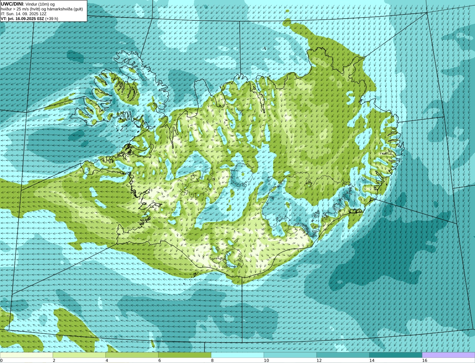Click the medium teal 12–14 m/s legend swatch
The height and width of the screenshot is (363, 475).
(343, 355)
